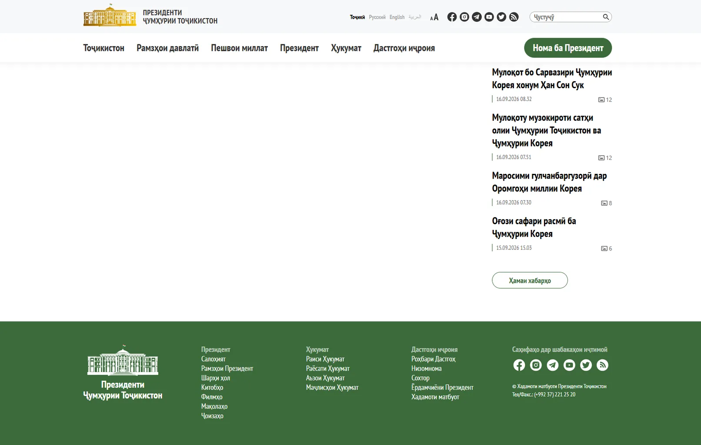This screenshot has width=701, height=445.
Task: Open news Мулоқот бо Сарвазири Ҷумҳурии Корея
Action: tap(552, 79)
